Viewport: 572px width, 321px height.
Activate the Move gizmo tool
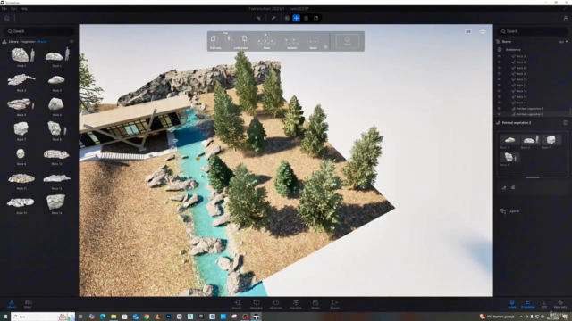click(x=296, y=18)
